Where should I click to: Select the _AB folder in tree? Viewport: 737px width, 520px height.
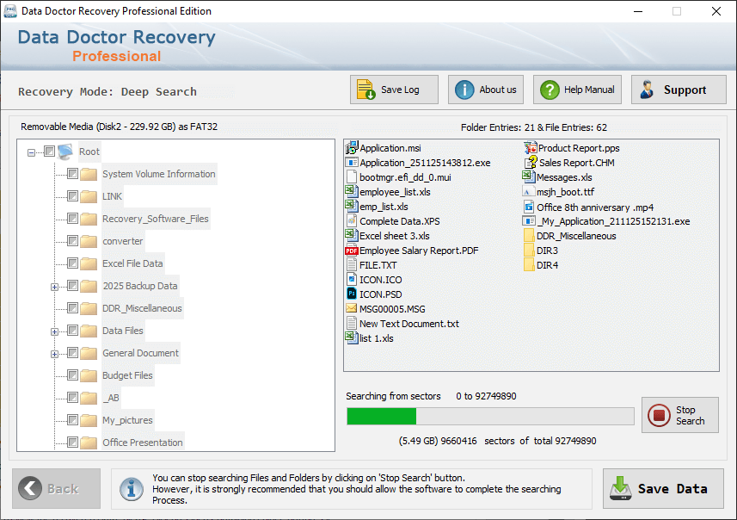(x=110, y=398)
